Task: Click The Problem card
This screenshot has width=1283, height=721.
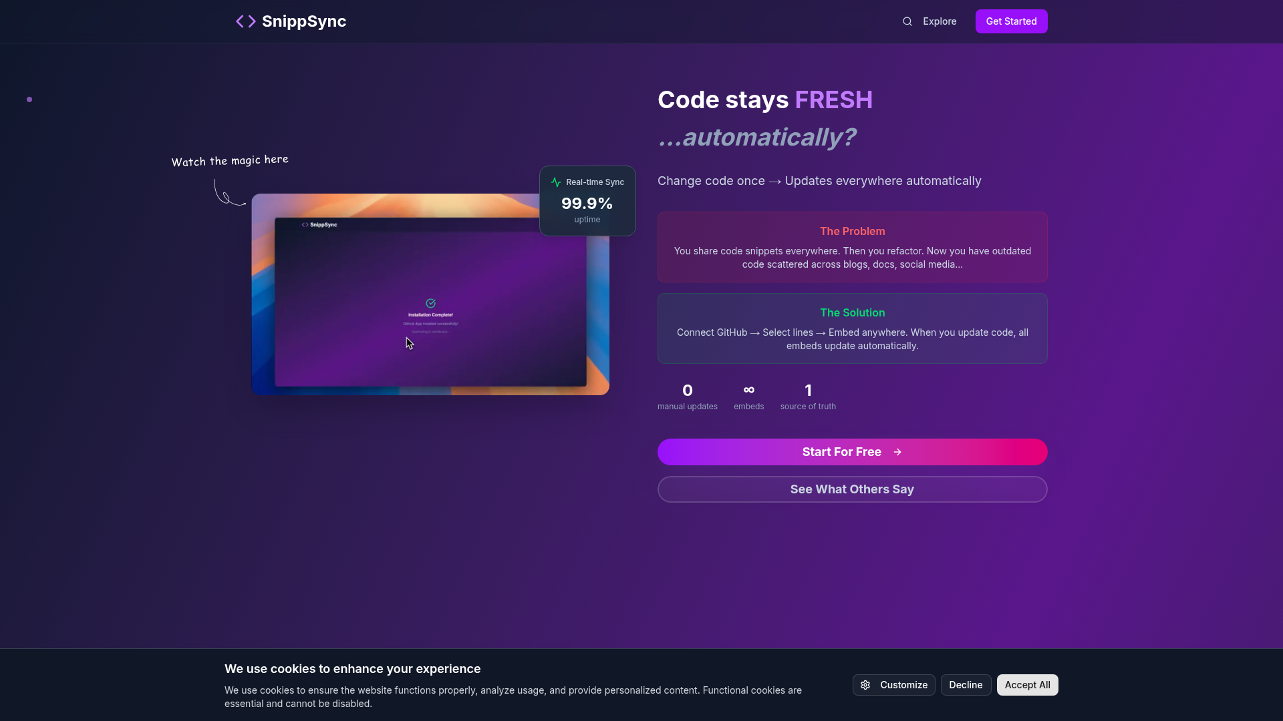Action: coord(852,247)
